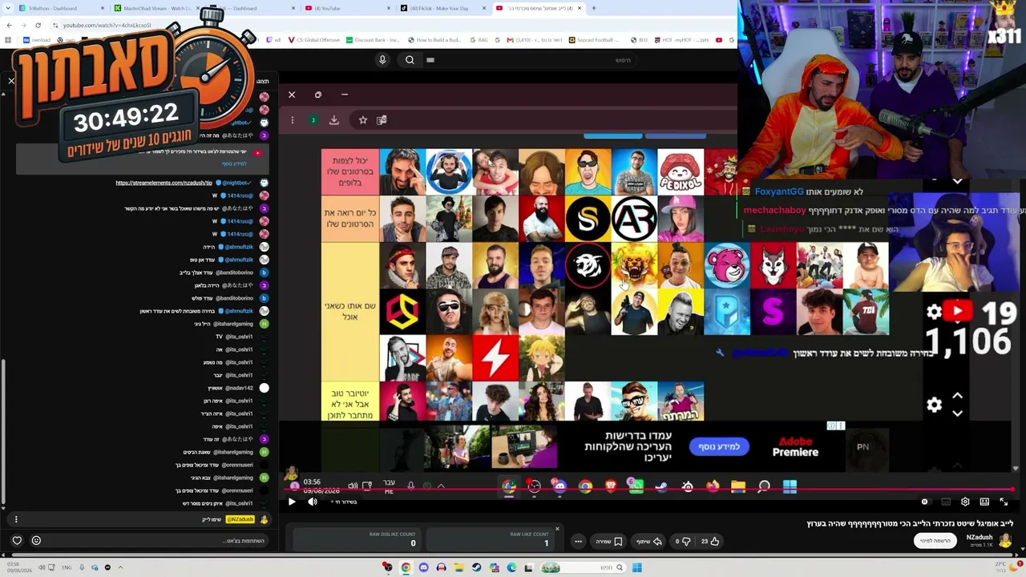
Task: Select the pink bear avatar in tier list
Action: (727, 265)
